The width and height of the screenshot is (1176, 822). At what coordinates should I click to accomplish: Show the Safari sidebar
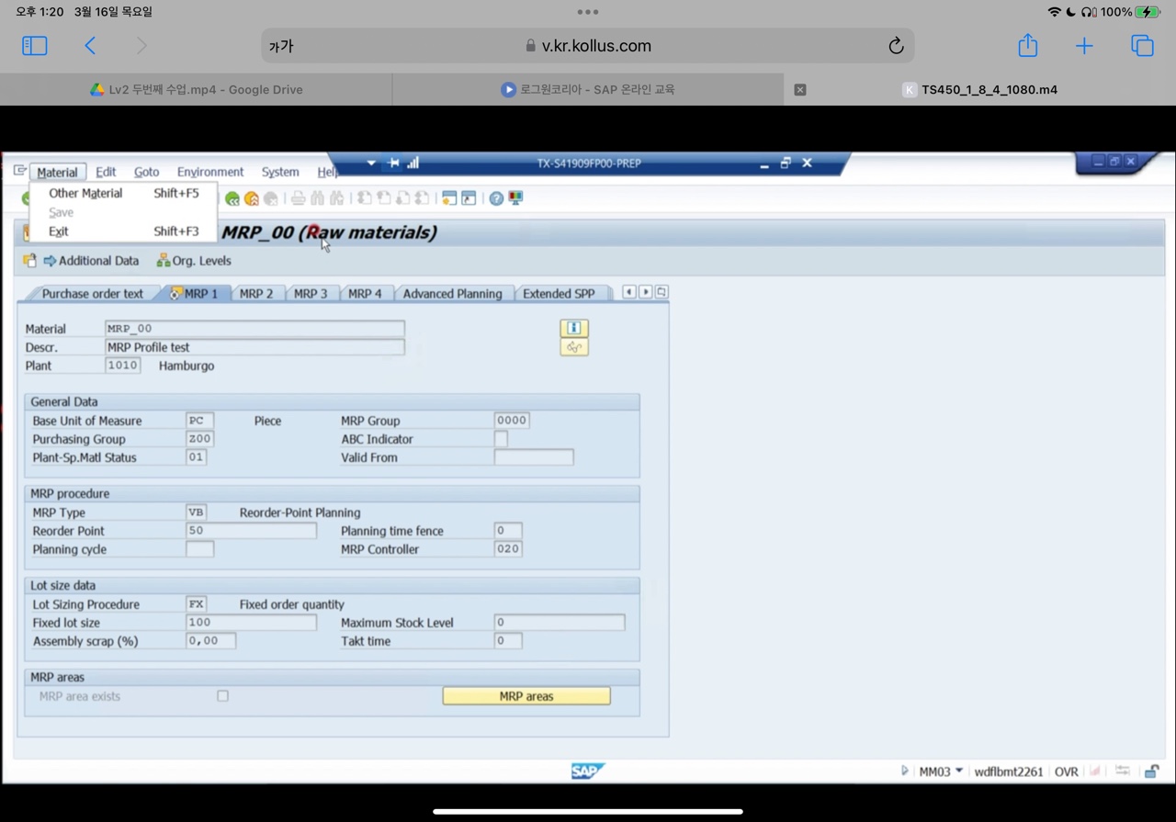[x=35, y=45]
